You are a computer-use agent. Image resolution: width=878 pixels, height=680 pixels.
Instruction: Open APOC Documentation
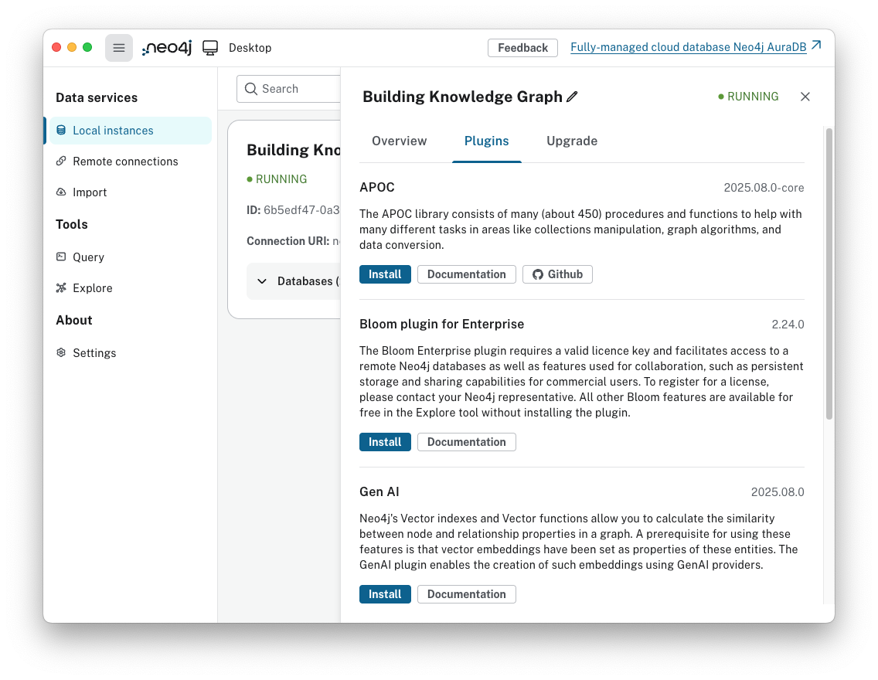pos(467,274)
